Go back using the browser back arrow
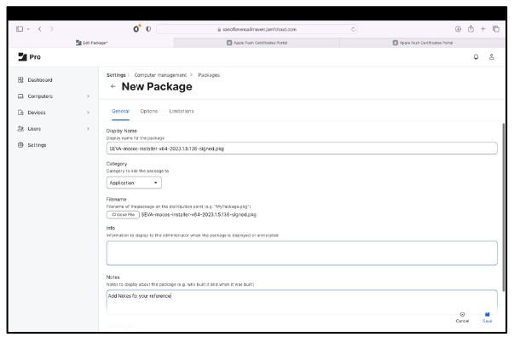The height and width of the screenshot is (343, 514). tap(40, 29)
